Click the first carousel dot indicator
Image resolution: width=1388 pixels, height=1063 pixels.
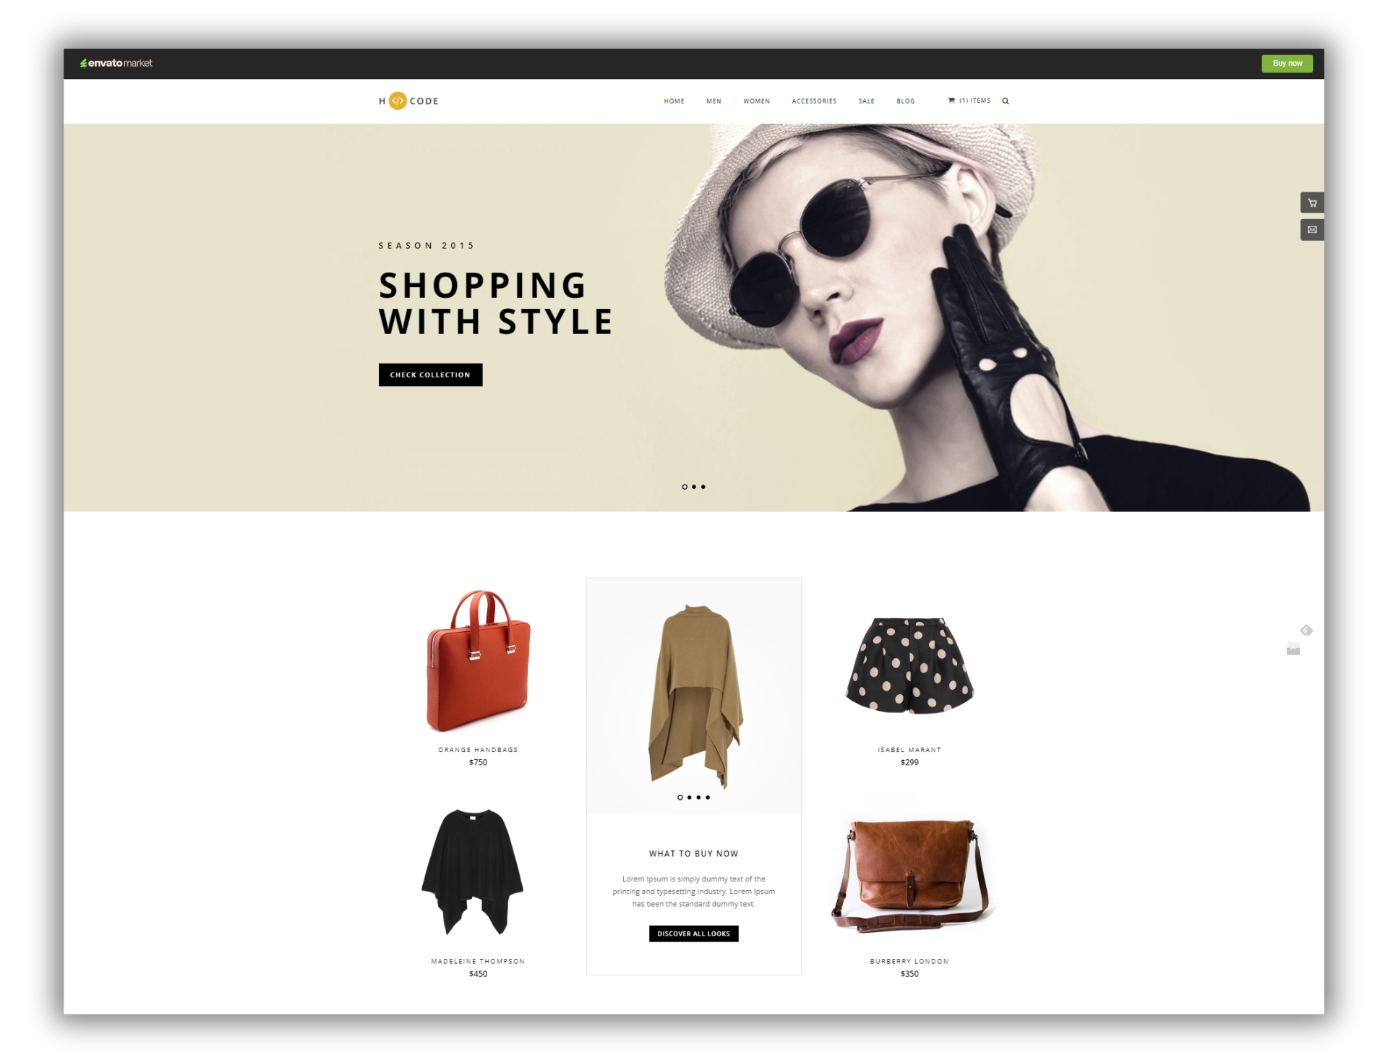click(x=682, y=486)
